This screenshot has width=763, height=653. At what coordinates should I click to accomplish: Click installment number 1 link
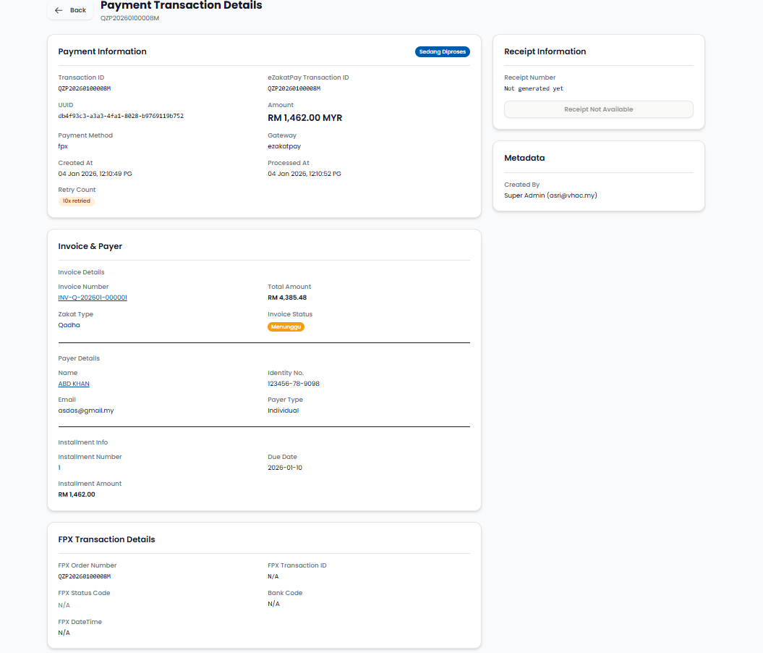click(59, 468)
